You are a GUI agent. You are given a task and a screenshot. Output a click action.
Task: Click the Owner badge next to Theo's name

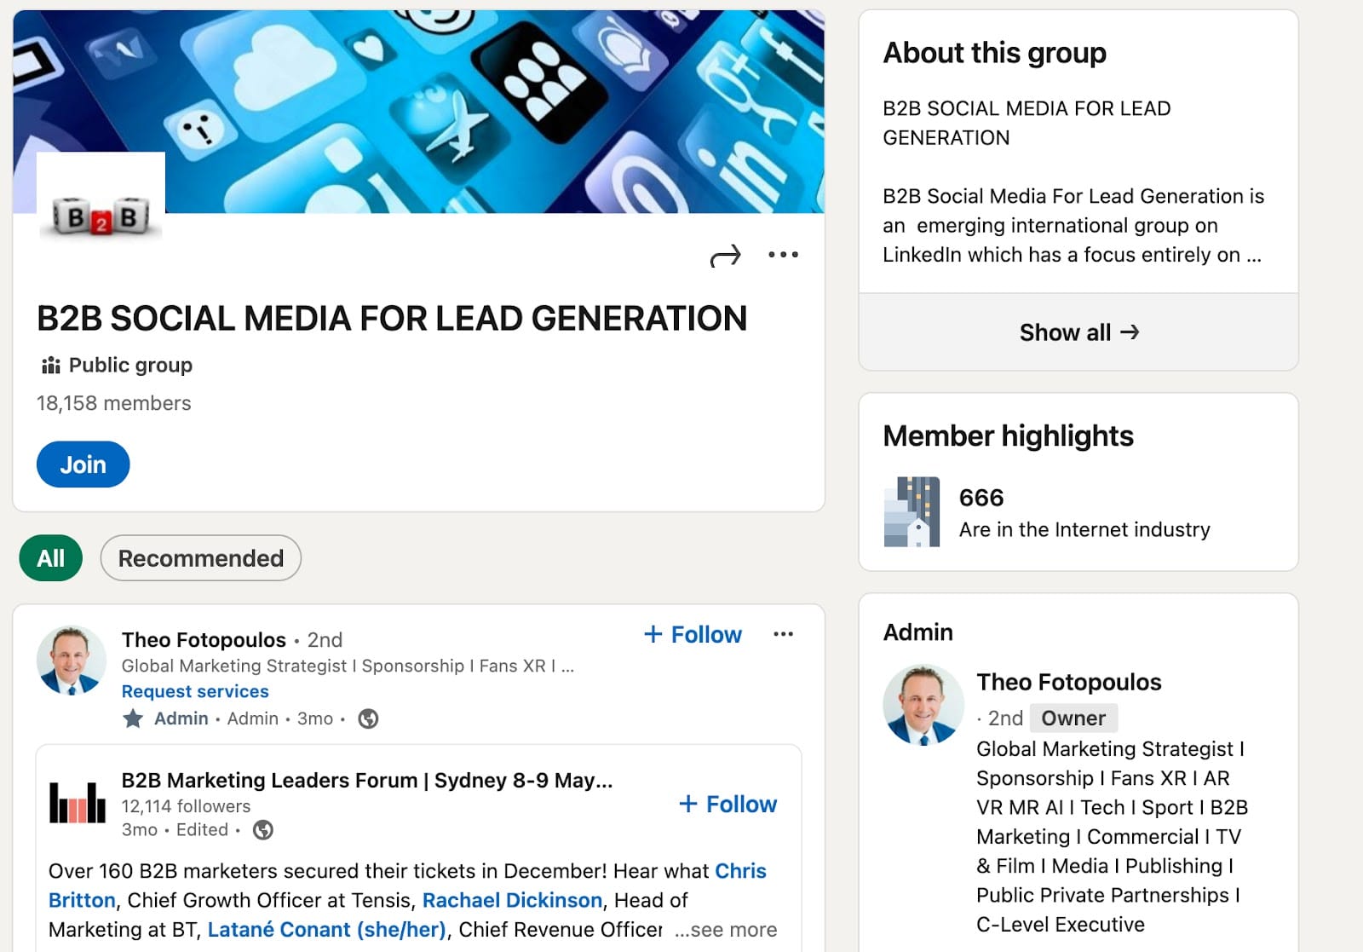1073,718
